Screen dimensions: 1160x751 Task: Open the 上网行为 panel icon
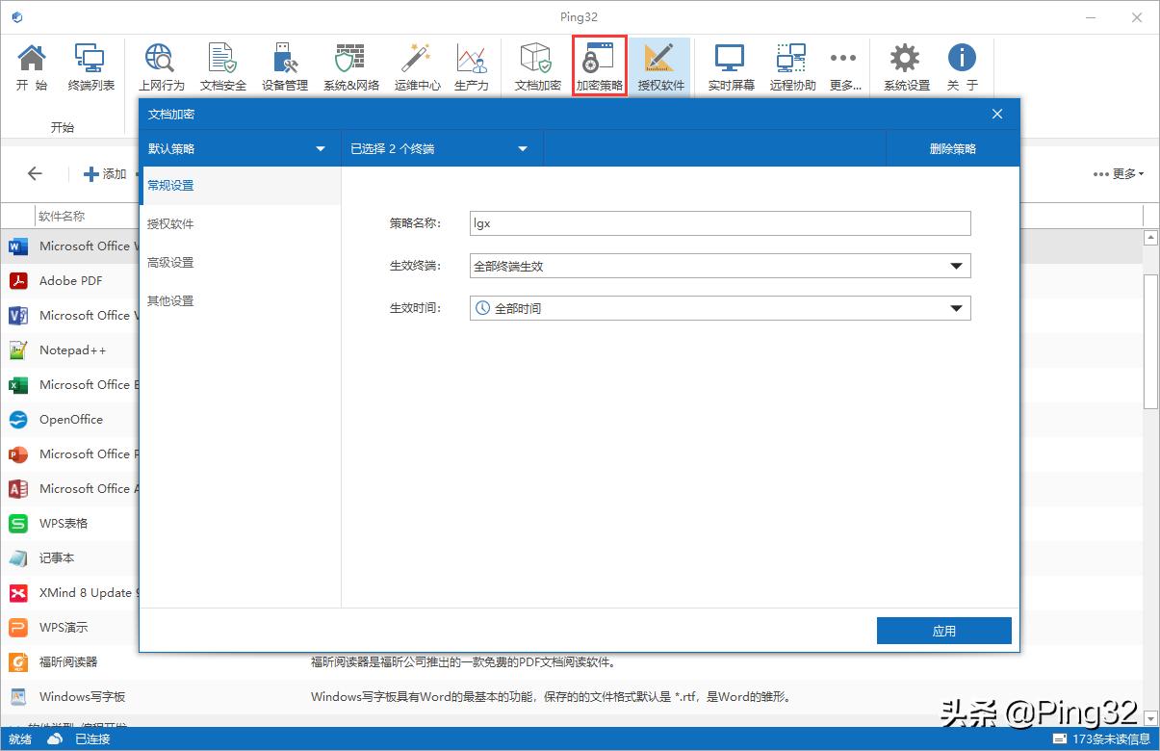[x=160, y=64]
